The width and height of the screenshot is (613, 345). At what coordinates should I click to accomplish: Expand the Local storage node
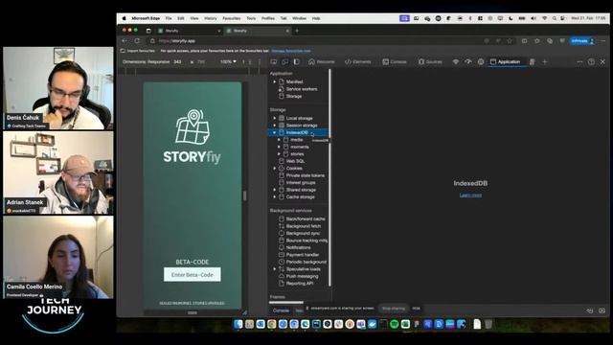click(275, 118)
